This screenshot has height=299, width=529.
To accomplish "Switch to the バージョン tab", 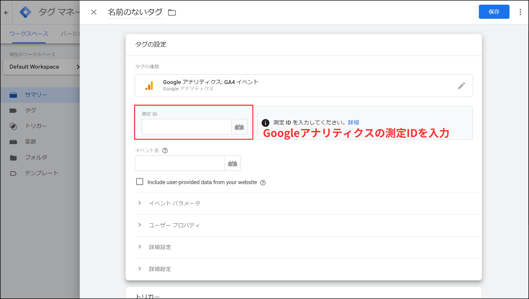I will coord(70,34).
